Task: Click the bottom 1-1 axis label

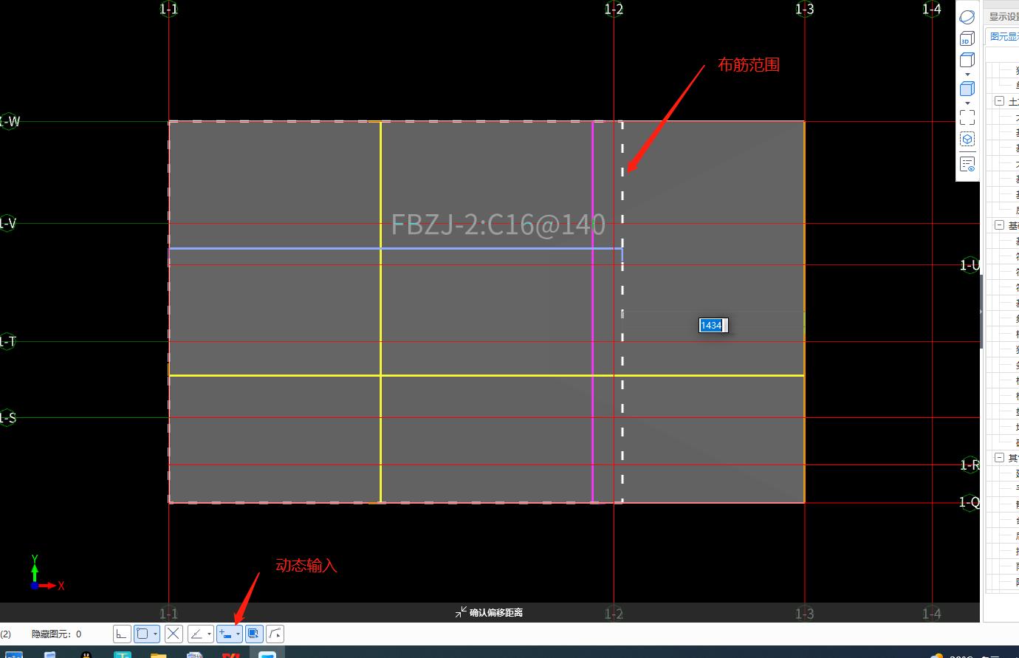Action: click(x=168, y=613)
